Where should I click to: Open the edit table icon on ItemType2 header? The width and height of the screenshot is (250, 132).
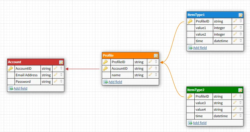pyautogui.click(x=240, y=90)
